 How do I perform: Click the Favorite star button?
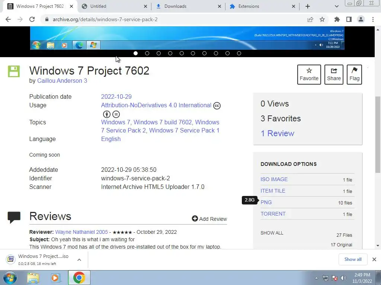[309, 74]
